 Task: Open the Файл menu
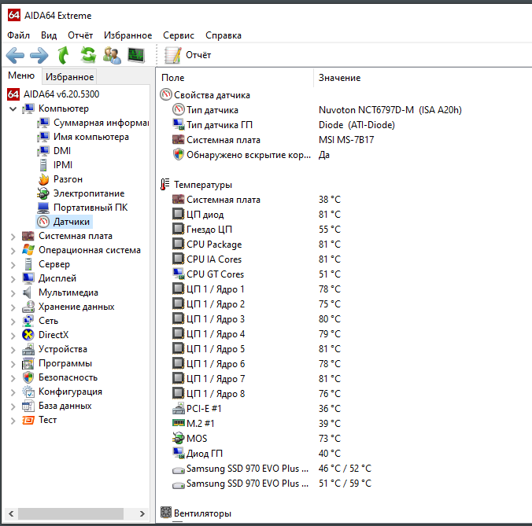(18, 35)
